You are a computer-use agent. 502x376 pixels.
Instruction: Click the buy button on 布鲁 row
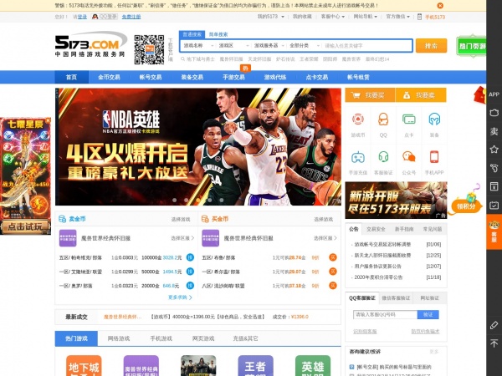333,257
